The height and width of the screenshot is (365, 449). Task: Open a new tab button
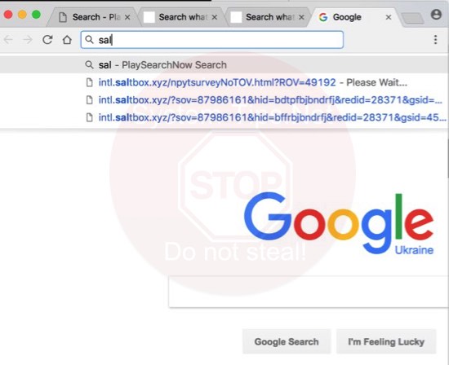412,18
